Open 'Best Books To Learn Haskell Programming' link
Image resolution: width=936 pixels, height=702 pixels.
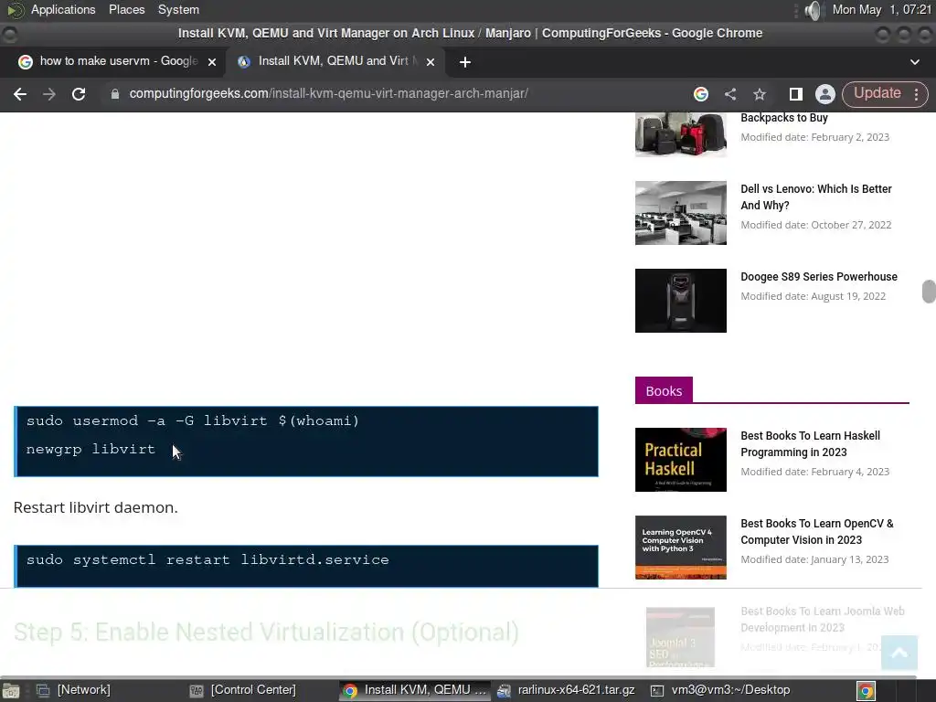pyautogui.click(x=810, y=443)
